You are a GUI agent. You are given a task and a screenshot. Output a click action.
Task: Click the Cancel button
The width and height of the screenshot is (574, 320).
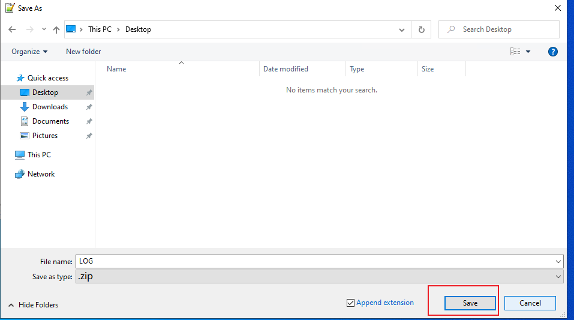coord(530,303)
